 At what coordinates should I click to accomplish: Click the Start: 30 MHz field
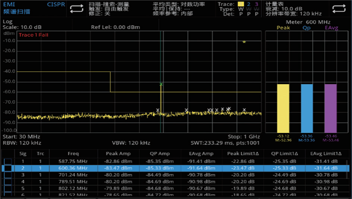(21, 137)
